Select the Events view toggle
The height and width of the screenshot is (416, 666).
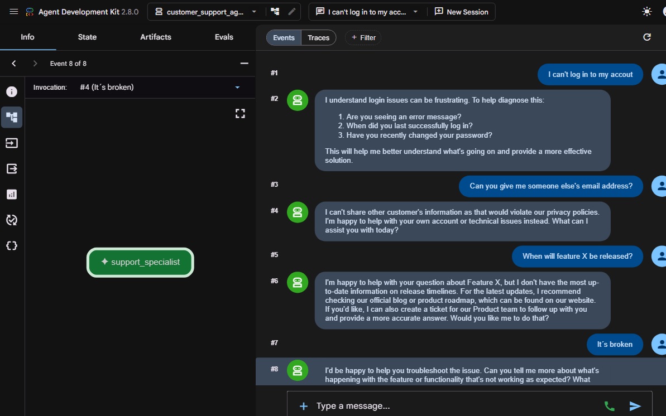coord(284,38)
